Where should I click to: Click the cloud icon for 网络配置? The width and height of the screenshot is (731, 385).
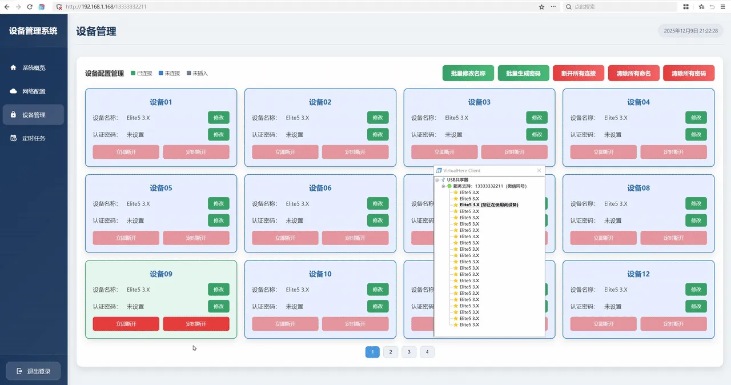pos(13,91)
